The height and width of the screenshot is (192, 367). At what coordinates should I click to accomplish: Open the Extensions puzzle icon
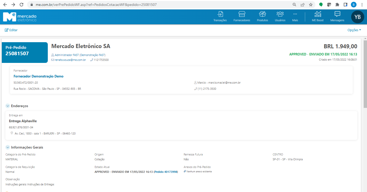click(x=337, y=5)
